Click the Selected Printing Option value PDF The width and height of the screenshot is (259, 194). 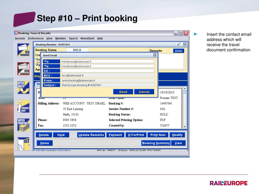pos(163,120)
